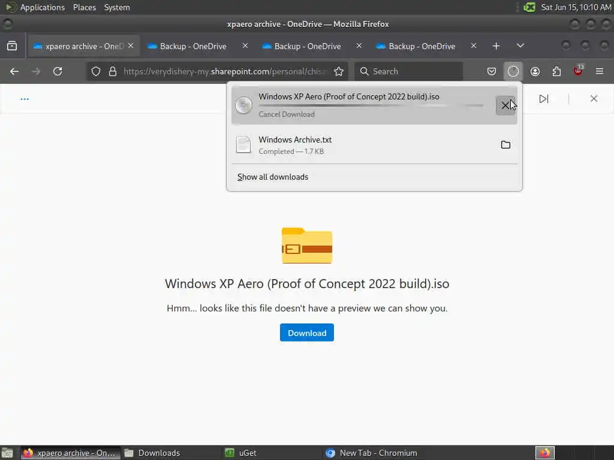Click the blue Download button
The height and width of the screenshot is (460, 614).
coord(307,333)
